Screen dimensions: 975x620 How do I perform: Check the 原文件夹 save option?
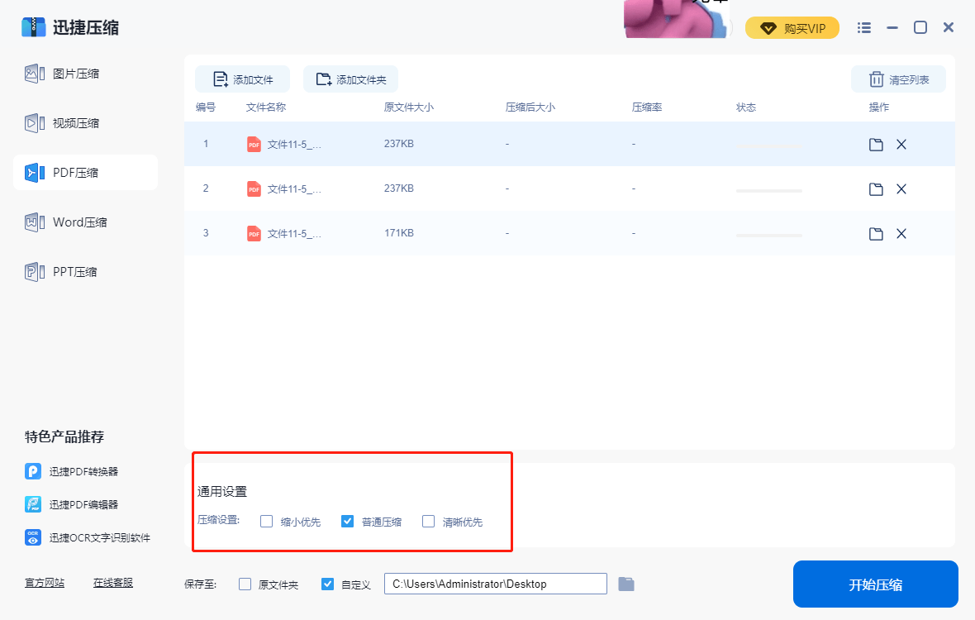(x=245, y=584)
